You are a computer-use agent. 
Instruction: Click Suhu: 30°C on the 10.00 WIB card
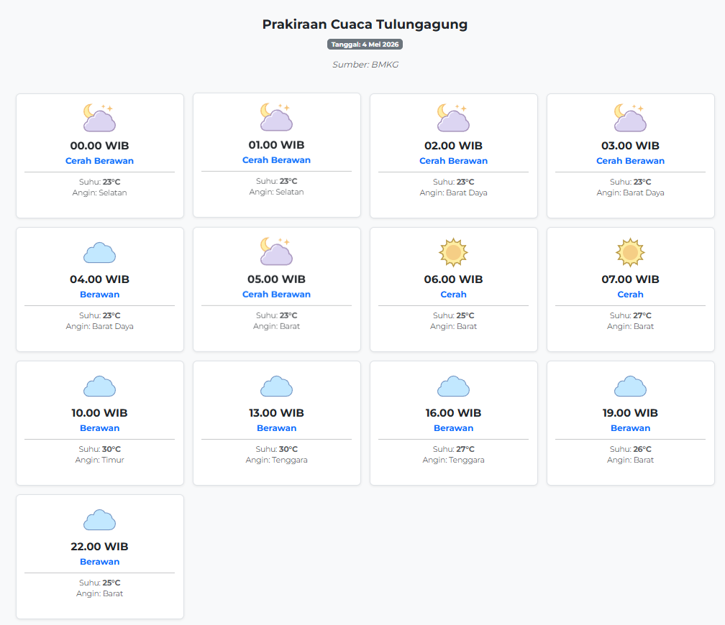pos(99,449)
